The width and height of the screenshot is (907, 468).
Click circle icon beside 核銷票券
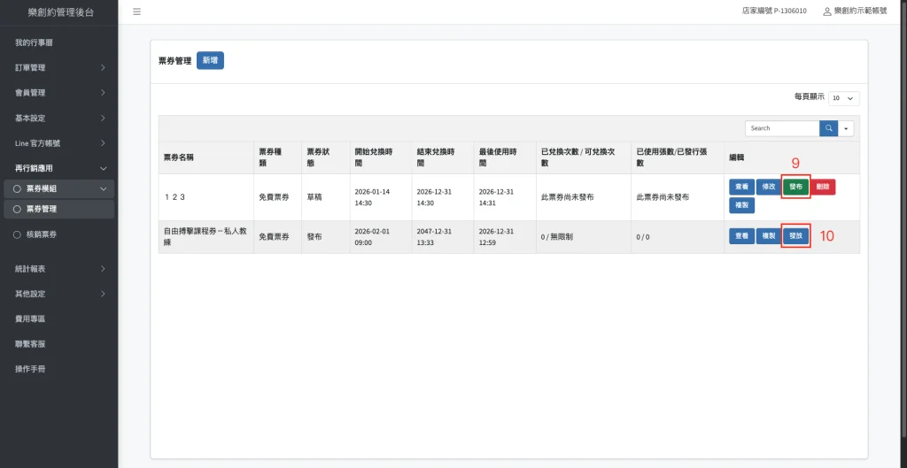click(x=17, y=234)
